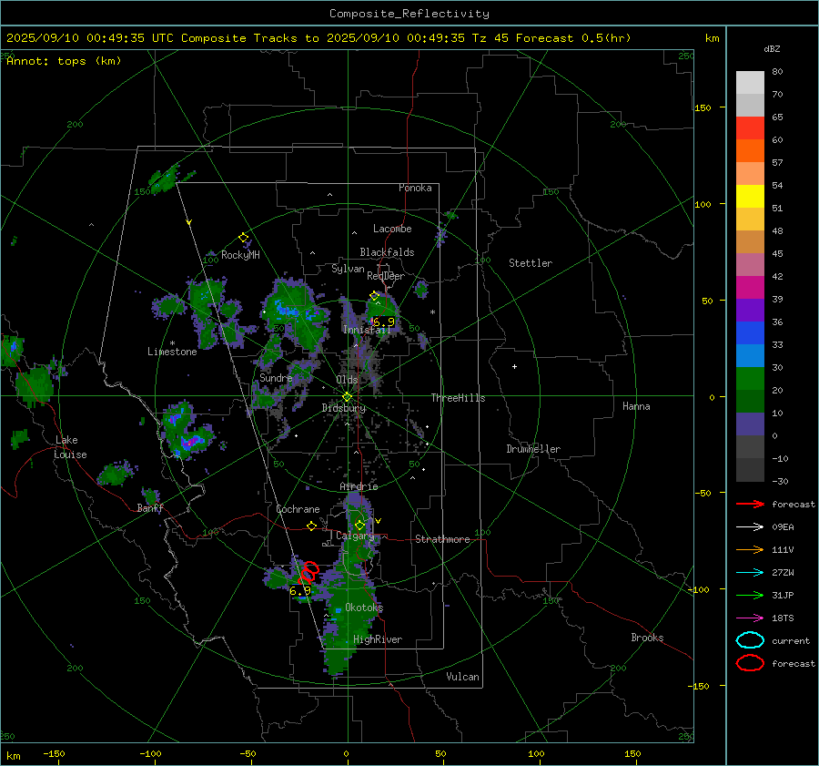This screenshot has width=819, height=766.
Task: Click the -150 tick on the bottom km axis
Action: (x=54, y=753)
